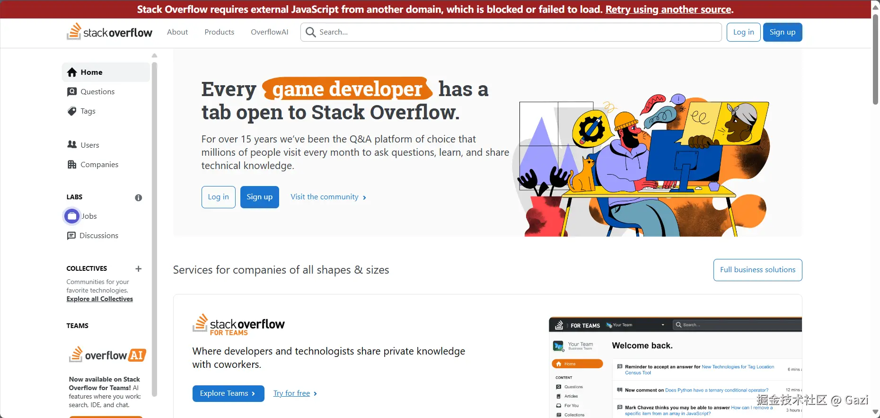The width and height of the screenshot is (880, 418).
Task: Click the Welcome back Teams preview image
Action: coord(676,367)
